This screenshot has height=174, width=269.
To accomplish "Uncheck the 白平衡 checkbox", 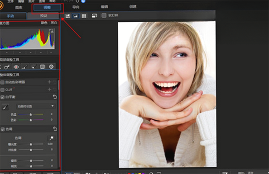I will 2,97.
